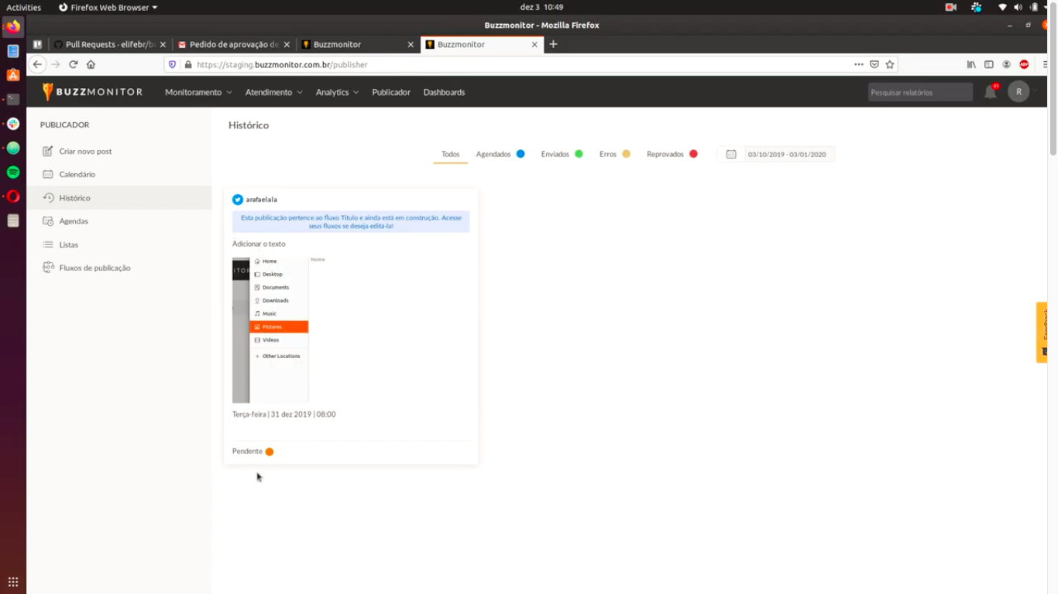Image resolution: width=1058 pixels, height=594 pixels.
Task: Click the Buzzmonitor fox logo
Action: pos(48,92)
